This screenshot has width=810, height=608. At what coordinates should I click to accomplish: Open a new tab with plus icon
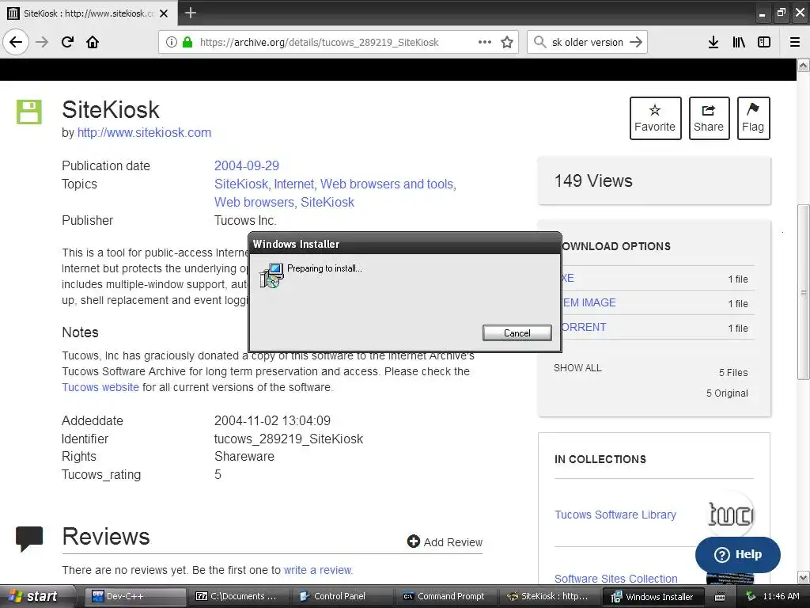190,13
